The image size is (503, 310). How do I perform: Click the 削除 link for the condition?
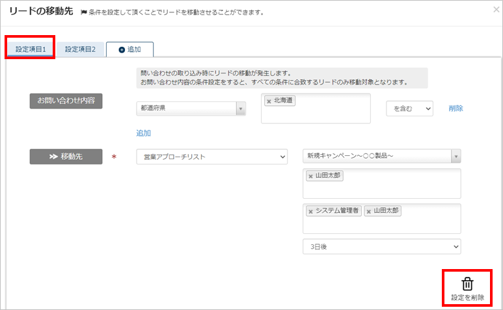[x=455, y=109]
